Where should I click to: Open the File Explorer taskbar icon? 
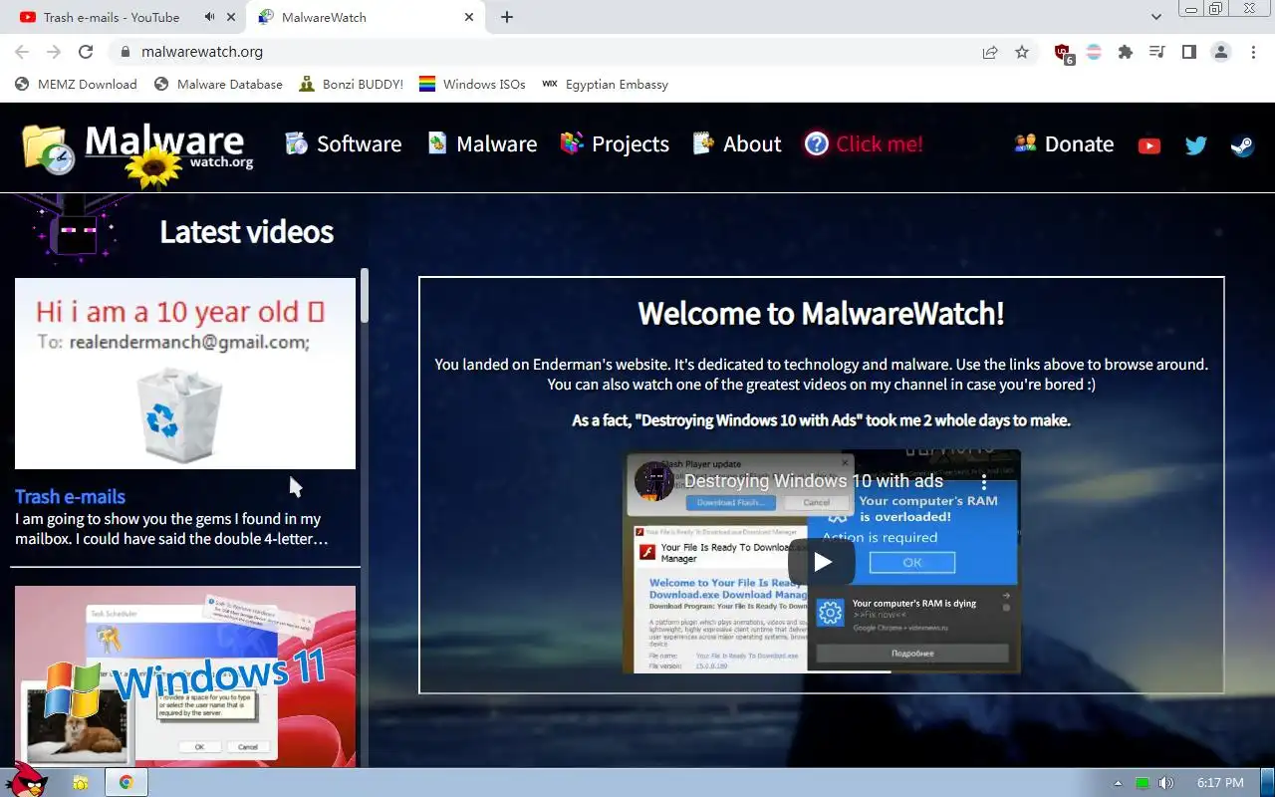pos(80,783)
